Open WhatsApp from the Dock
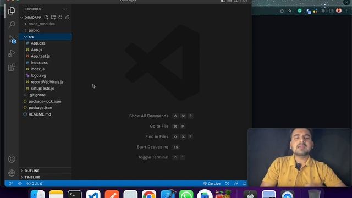The width and height of the screenshot is (352, 198). (x=186, y=194)
